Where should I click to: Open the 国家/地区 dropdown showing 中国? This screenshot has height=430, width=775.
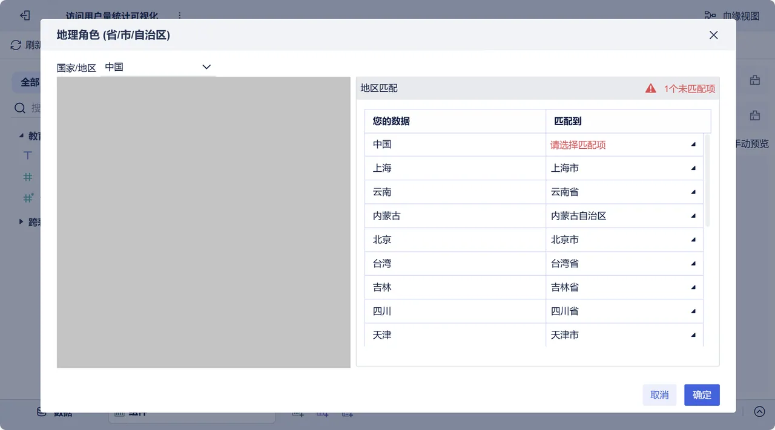pyautogui.click(x=158, y=67)
